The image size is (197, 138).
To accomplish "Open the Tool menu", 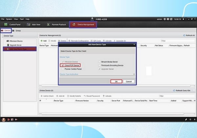I will point(22,19).
